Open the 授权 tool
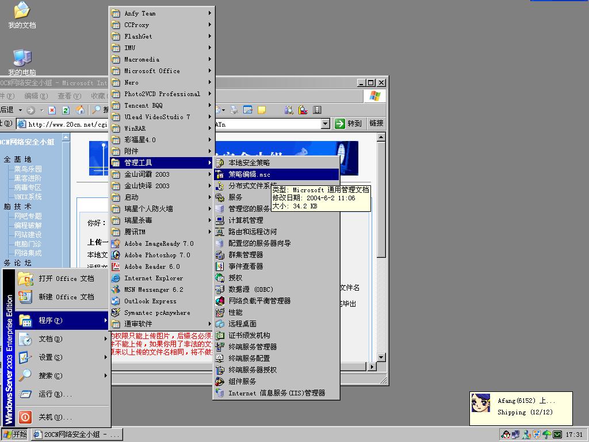Viewport: 589px width, 442px height. tap(277, 278)
